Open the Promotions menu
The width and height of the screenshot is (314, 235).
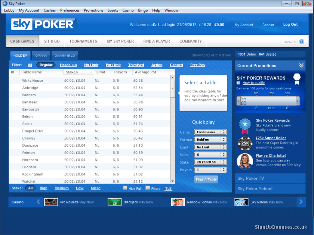(x=93, y=10)
